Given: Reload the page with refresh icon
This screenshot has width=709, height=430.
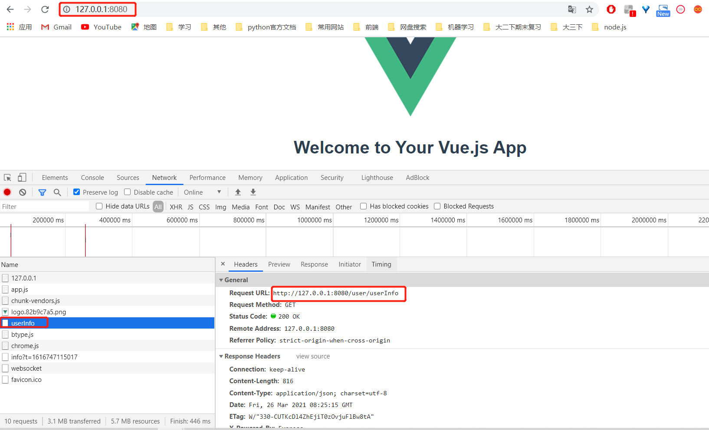Looking at the screenshot, I should (45, 9).
